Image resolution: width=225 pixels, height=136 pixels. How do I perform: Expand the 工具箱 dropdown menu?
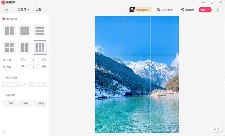point(23,10)
